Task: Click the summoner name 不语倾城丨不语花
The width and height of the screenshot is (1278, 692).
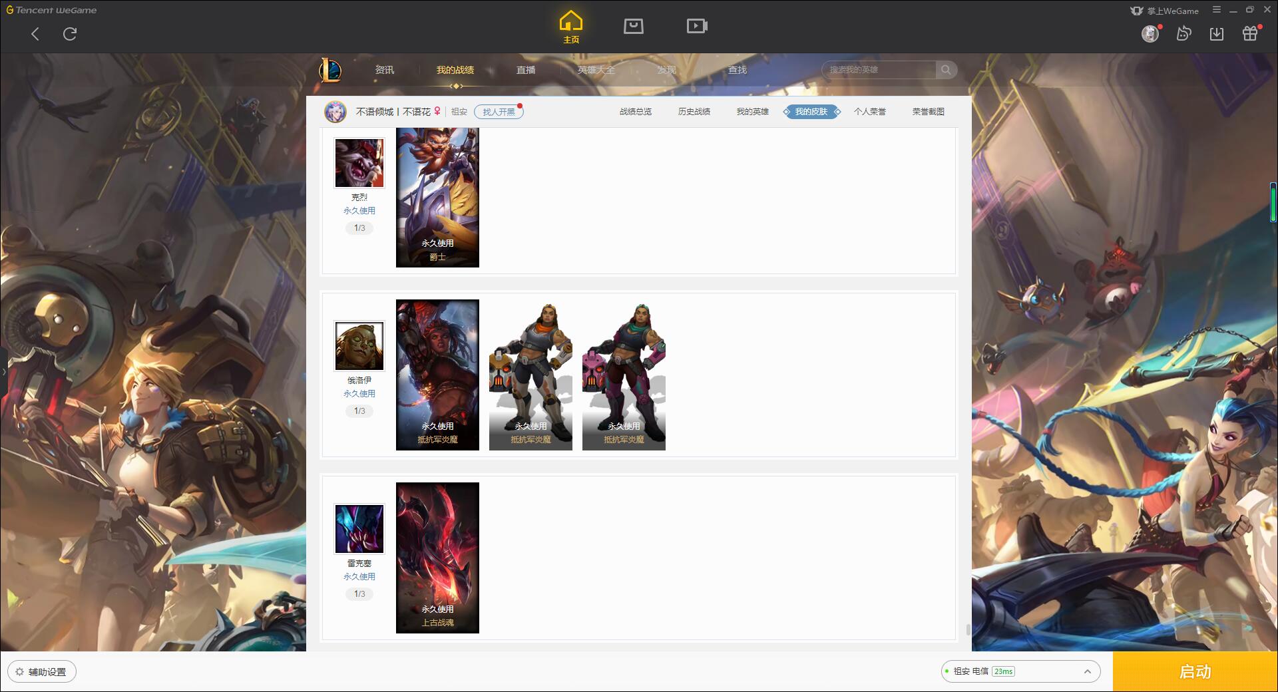Action: click(393, 112)
